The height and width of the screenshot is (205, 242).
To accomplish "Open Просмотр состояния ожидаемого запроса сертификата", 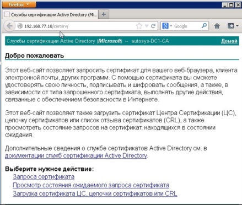I will coord(91,185).
